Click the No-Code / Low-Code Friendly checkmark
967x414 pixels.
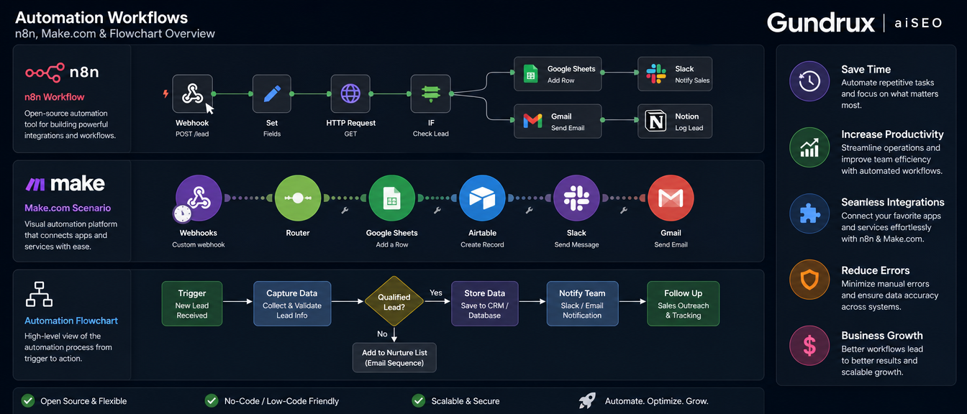point(212,400)
